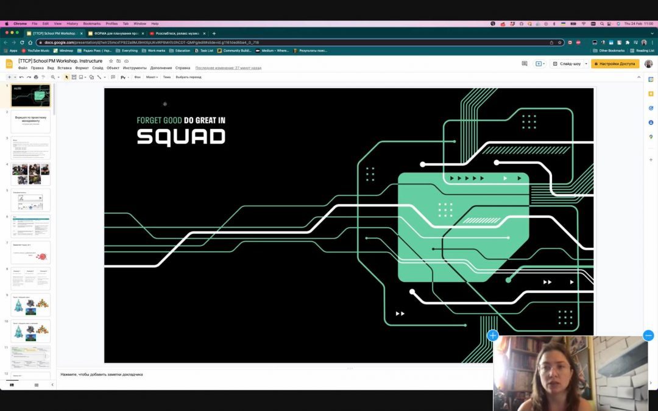
Task: Open the Инструменты menu
Action: 135,68
